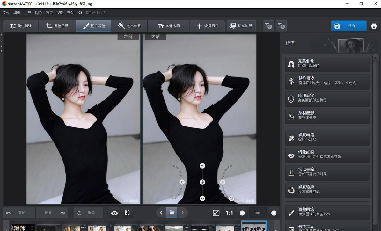Click the 撤销 undo button
Screen dimensions: 381x231
click(x=19, y=213)
